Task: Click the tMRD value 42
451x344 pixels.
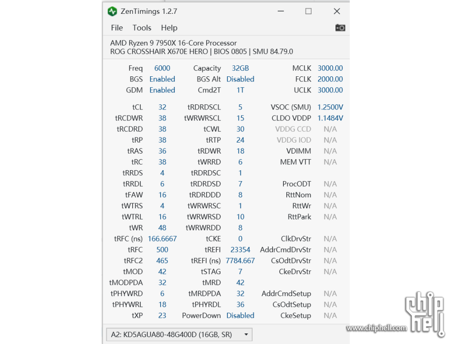Action: click(x=240, y=282)
